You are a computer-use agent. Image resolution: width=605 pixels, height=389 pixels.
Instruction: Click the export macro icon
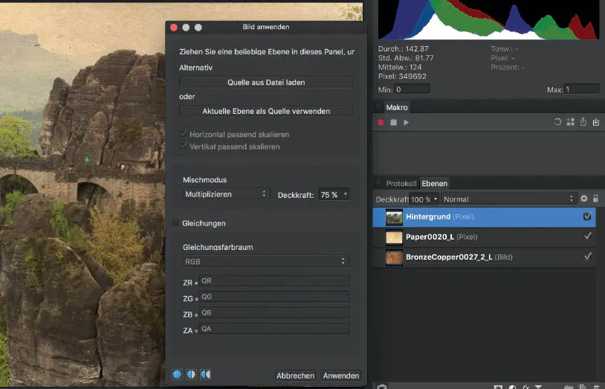(x=583, y=122)
